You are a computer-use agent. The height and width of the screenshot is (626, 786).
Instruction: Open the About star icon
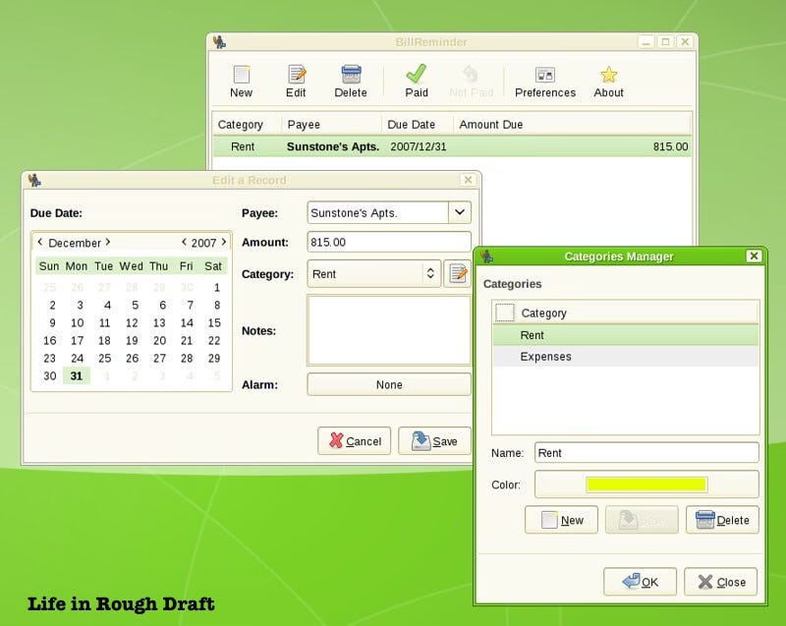pyautogui.click(x=608, y=81)
